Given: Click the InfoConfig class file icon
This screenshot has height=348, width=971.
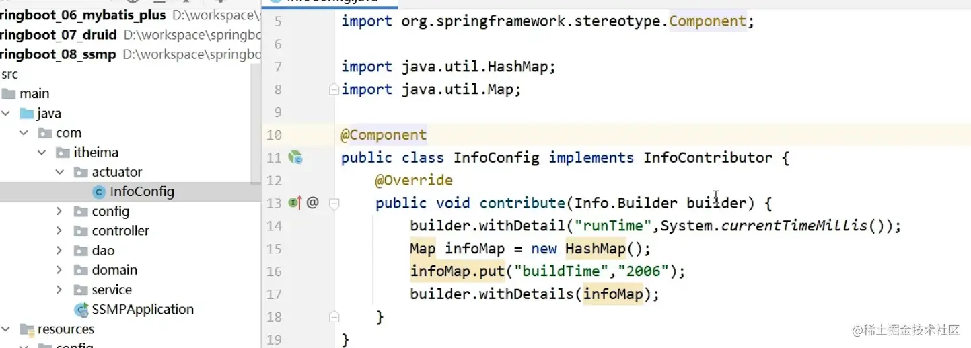Looking at the screenshot, I should pyautogui.click(x=98, y=192).
